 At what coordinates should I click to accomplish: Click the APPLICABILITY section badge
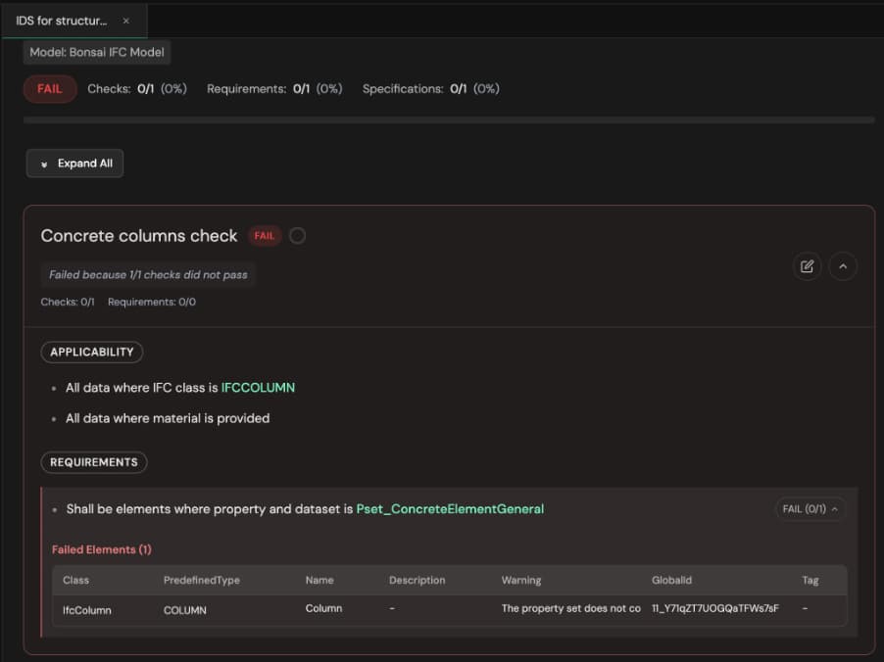[x=92, y=353]
